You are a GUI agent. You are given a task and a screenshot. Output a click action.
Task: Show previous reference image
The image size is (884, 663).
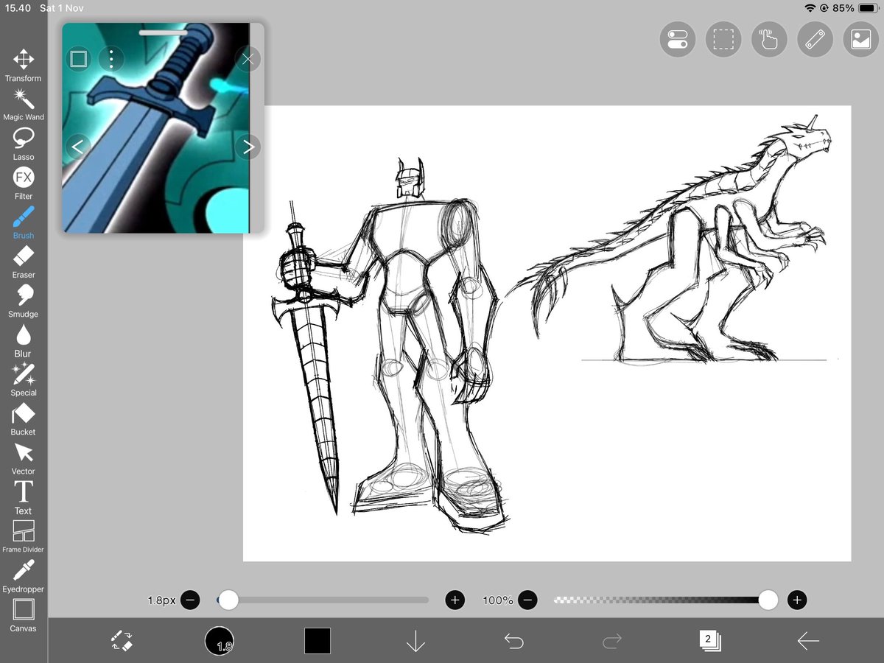(x=77, y=147)
